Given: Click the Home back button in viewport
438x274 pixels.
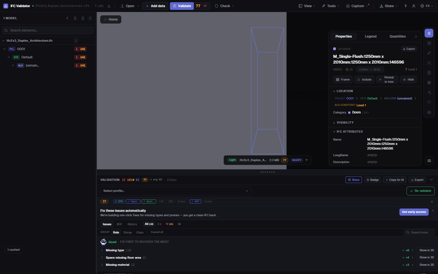Looking at the screenshot, I should [x=111, y=19].
